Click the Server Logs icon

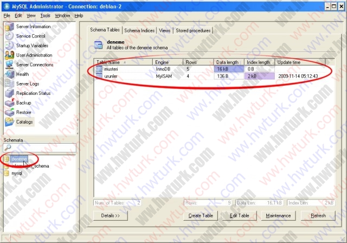(10, 84)
